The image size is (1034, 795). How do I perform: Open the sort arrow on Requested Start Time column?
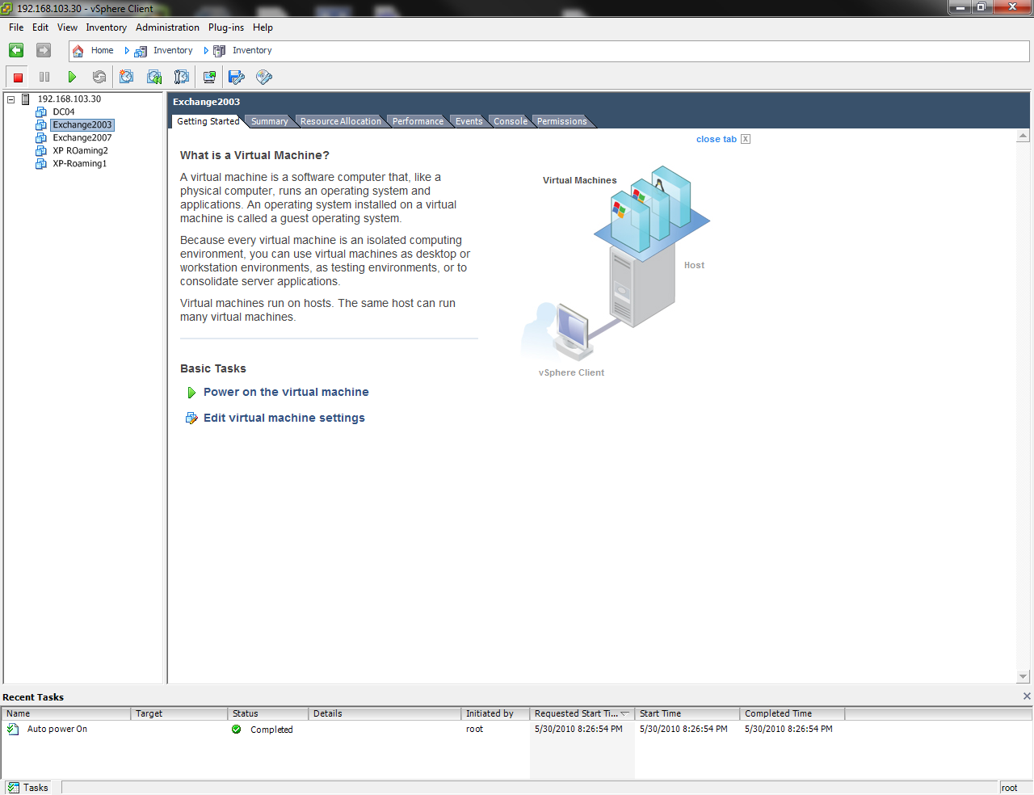pos(624,713)
